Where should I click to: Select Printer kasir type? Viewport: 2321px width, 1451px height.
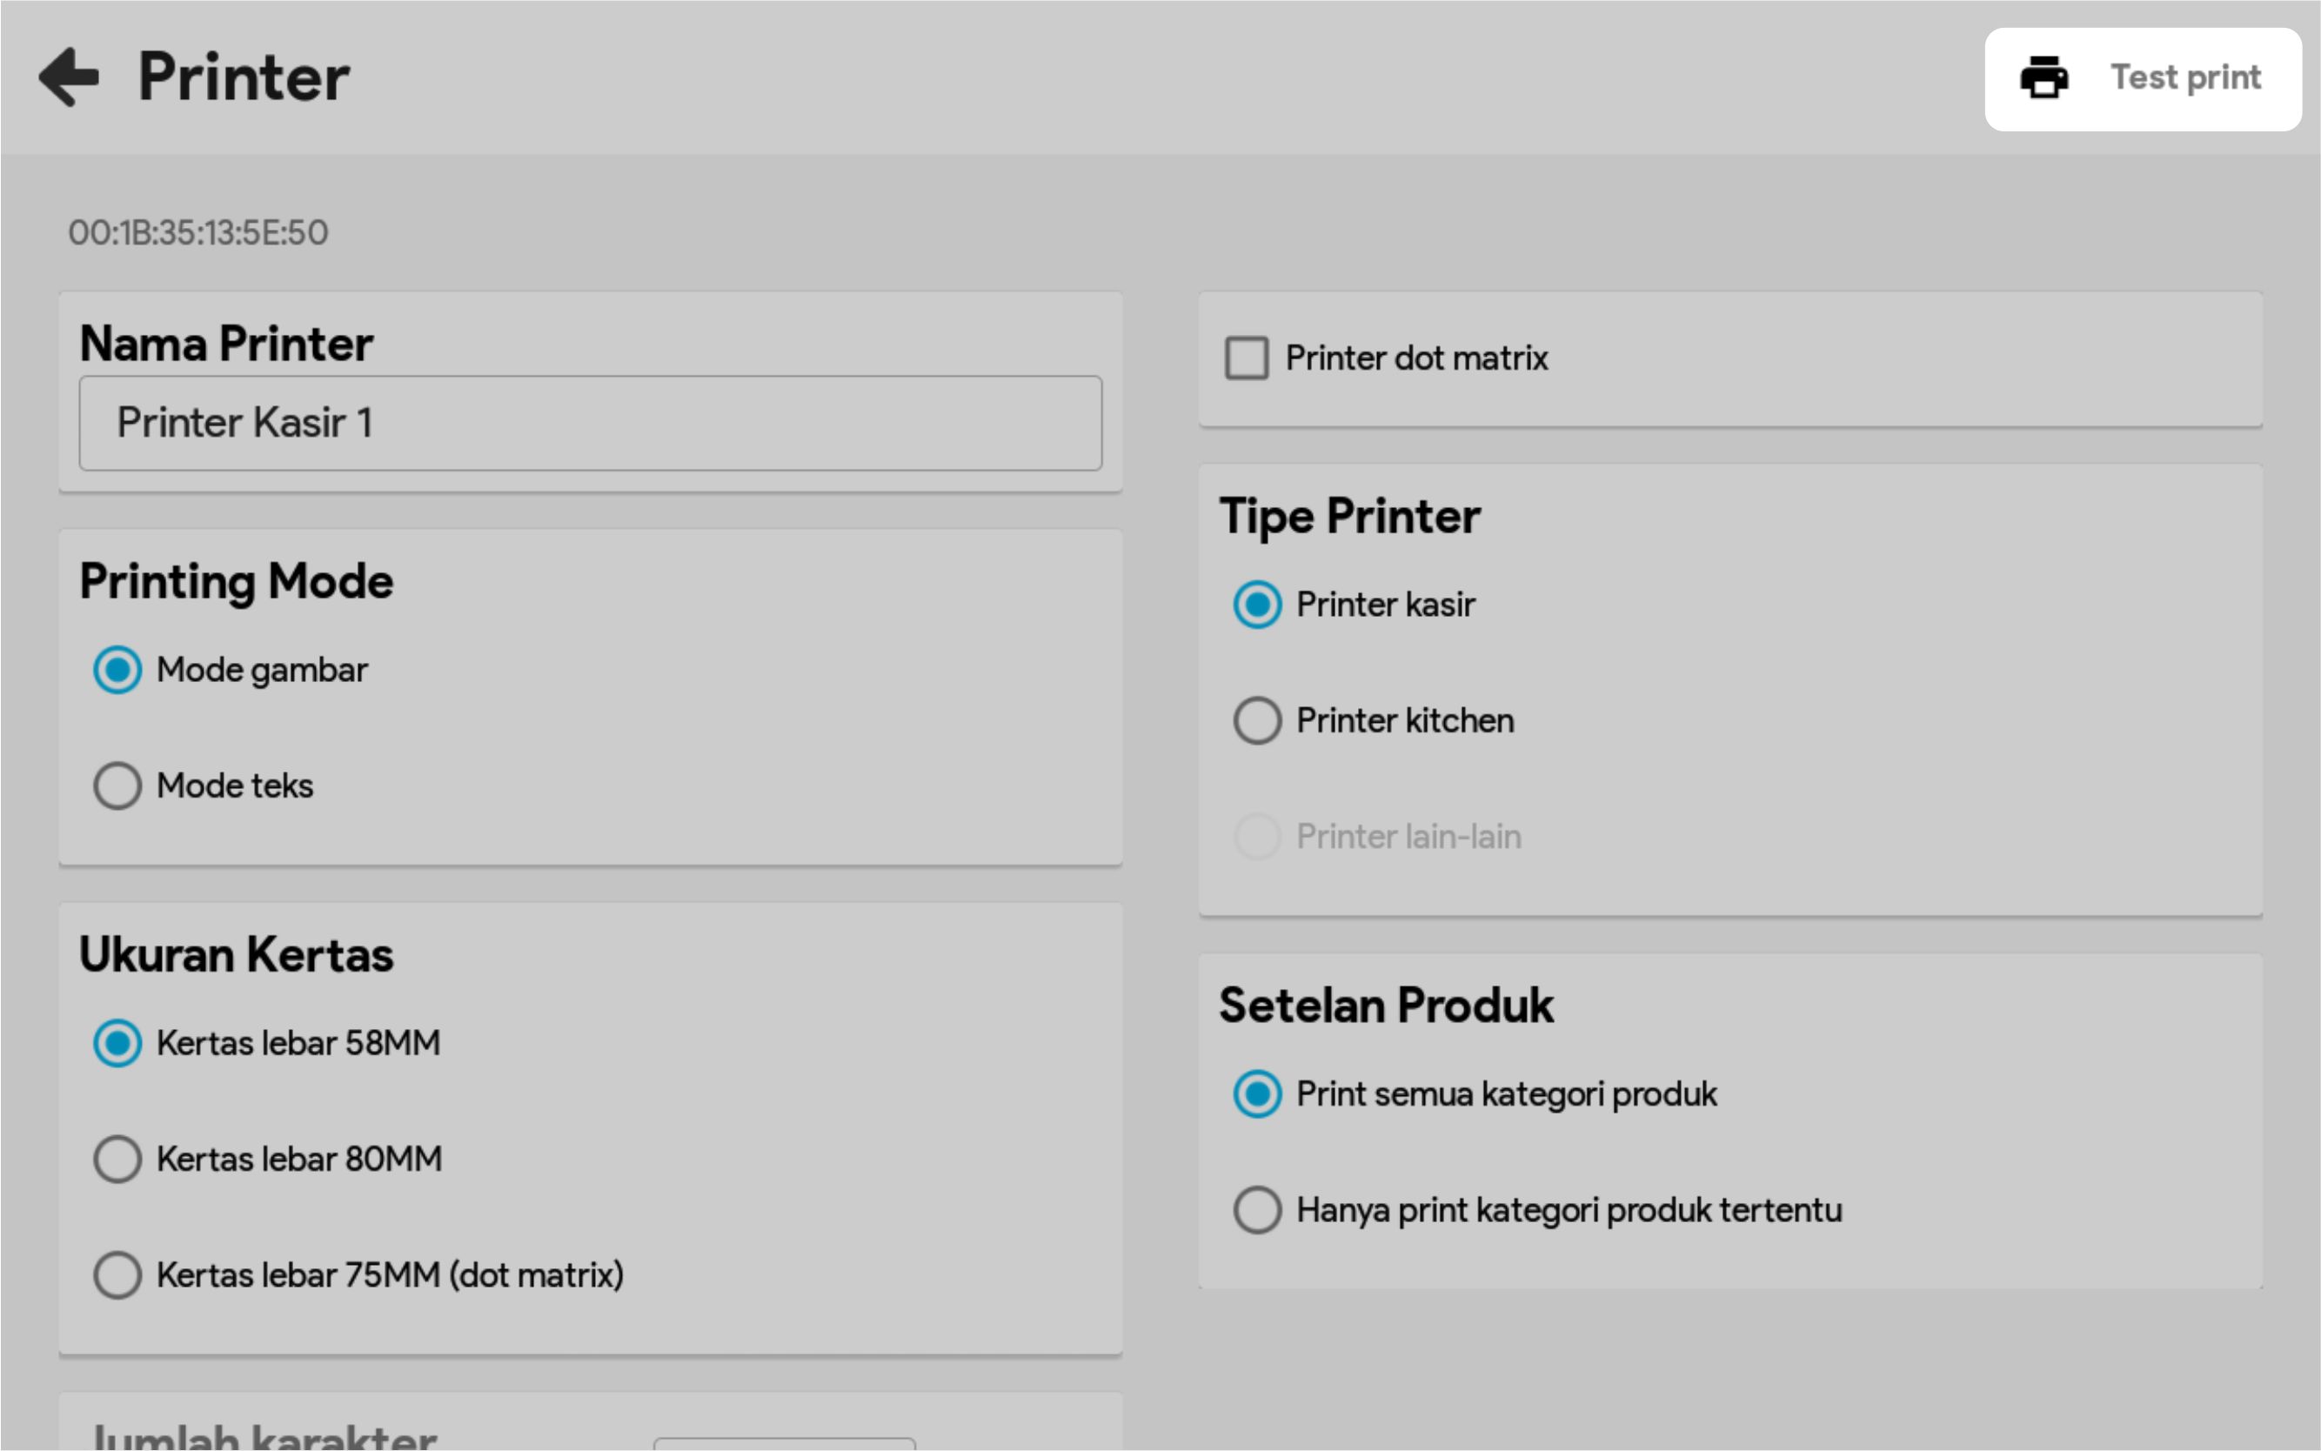[x=1257, y=605]
